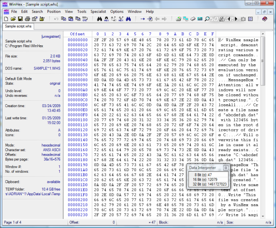The image size is (276, 228).
Task: Click Continue Search blue binoculars icon
Action: [x=128, y=19]
